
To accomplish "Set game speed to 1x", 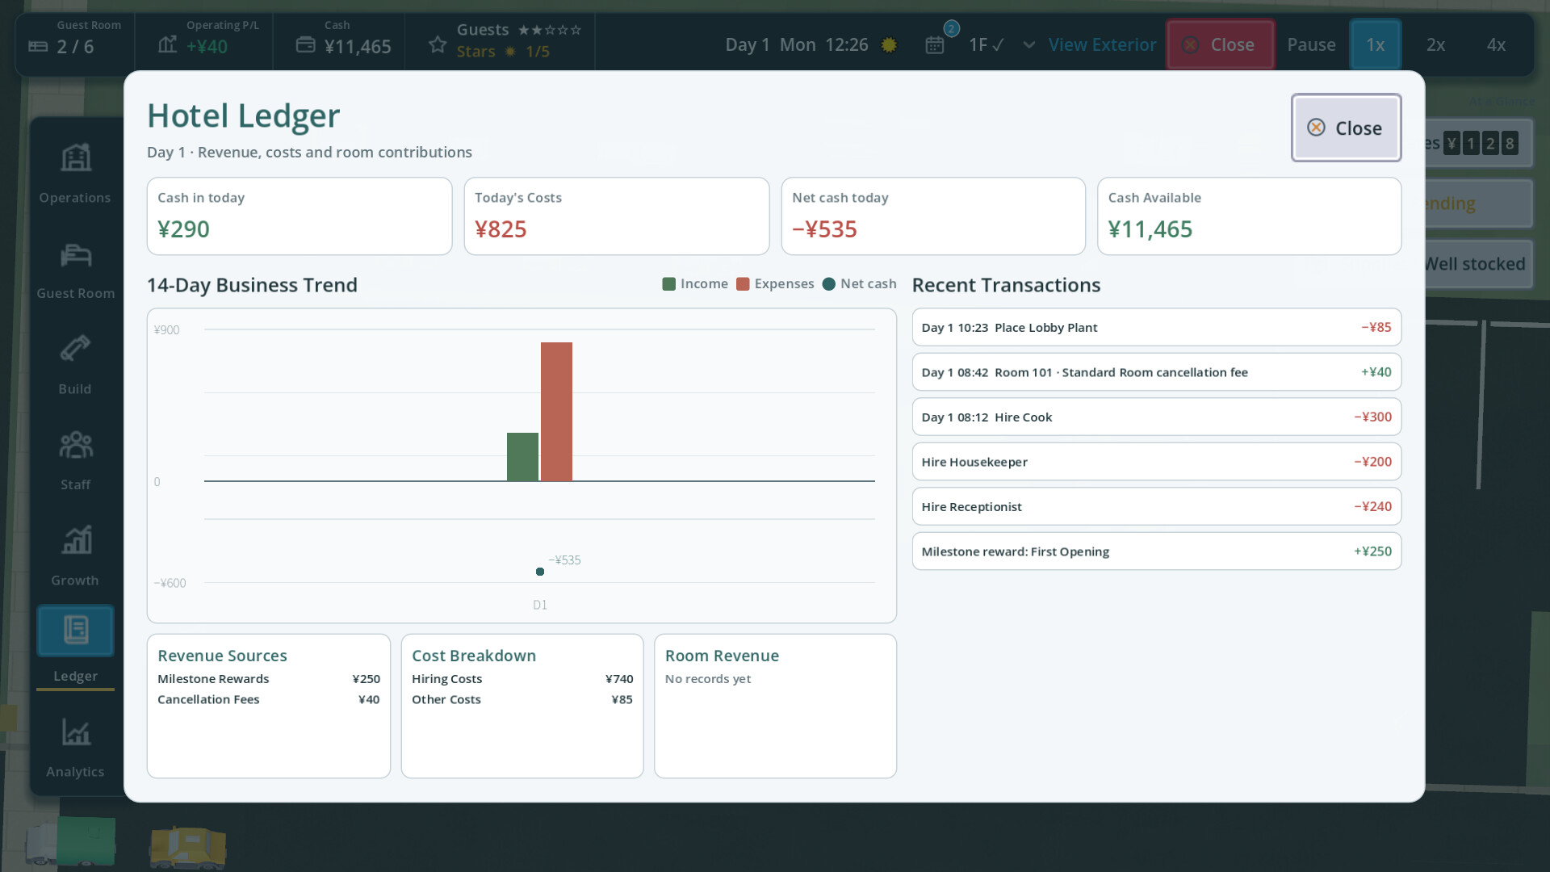I will pyautogui.click(x=1375, y=44).
